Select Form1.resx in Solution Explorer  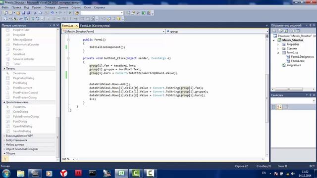[298, 61]
